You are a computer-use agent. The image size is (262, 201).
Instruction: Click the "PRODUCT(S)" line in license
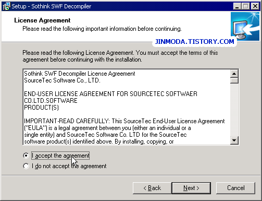pyautogui.click(x=41, y=108)
